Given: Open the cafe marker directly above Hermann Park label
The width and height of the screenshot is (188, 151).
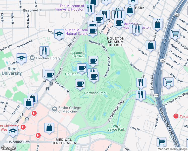Looking at the screenshot, I should pyautogui.click(x=80, y=84).
